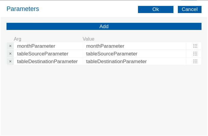208x136 pixels.
Task: Delete the tableSourceParameter row
Action: 10,54
